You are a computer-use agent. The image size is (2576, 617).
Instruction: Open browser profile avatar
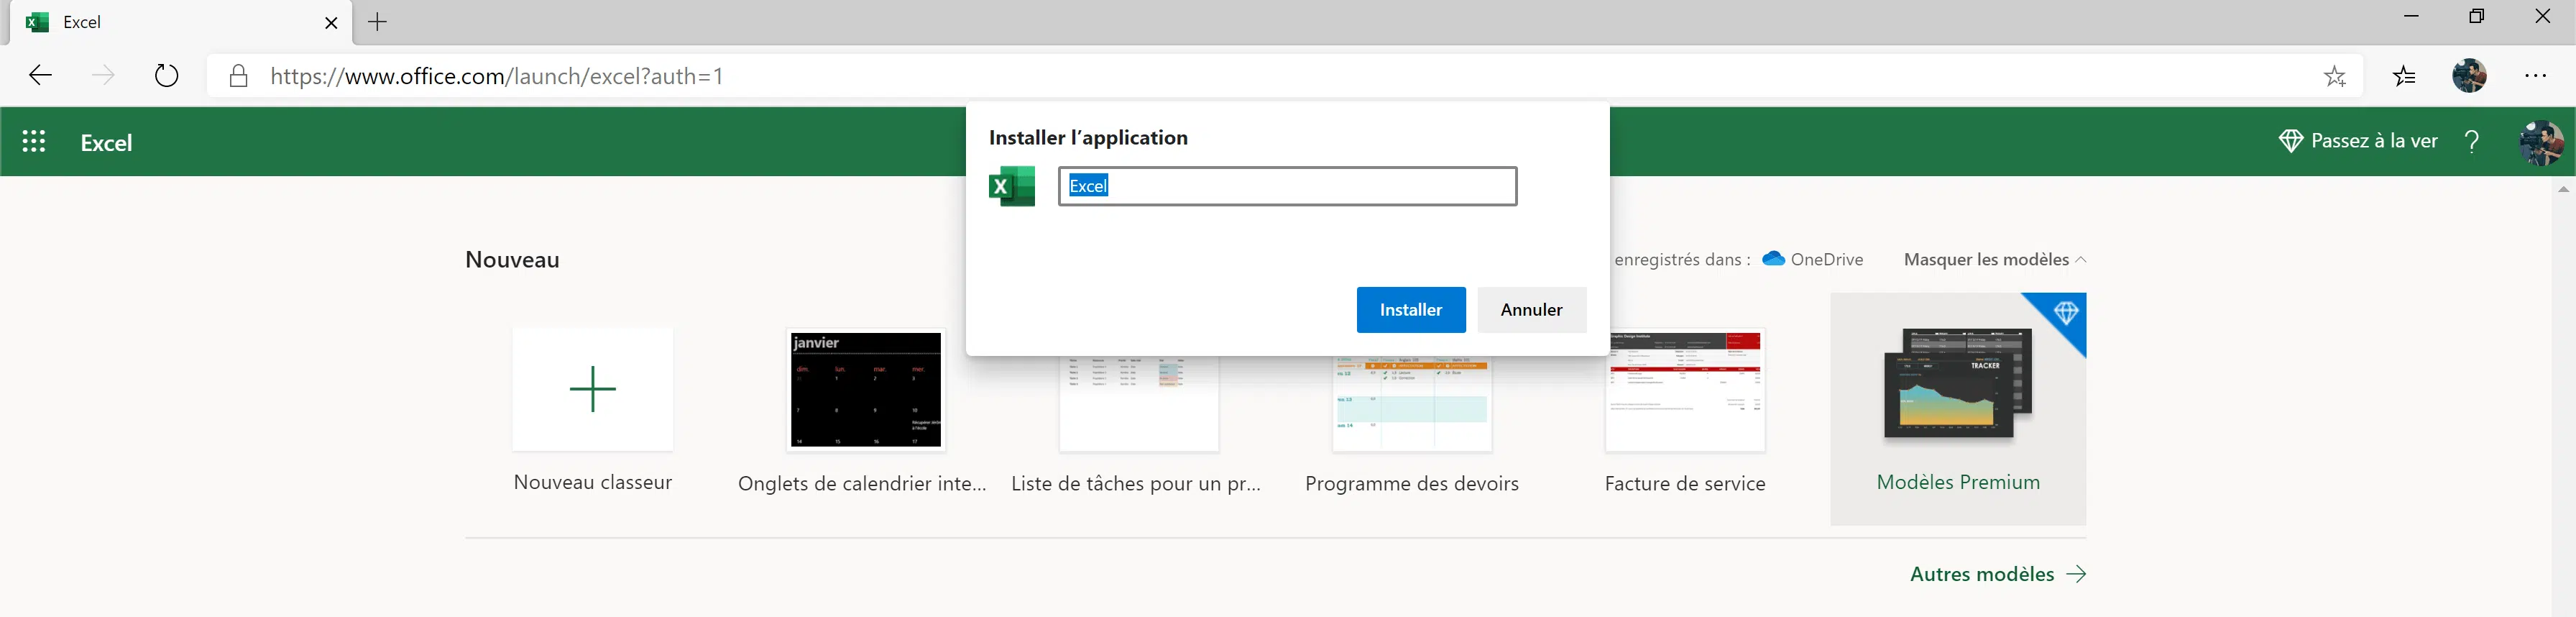[2469, 76]
